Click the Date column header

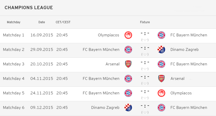[x=42, y=22]
